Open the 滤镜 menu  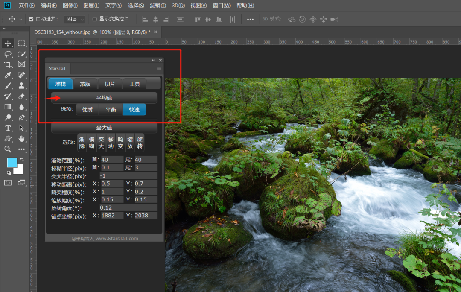point(158,6)
